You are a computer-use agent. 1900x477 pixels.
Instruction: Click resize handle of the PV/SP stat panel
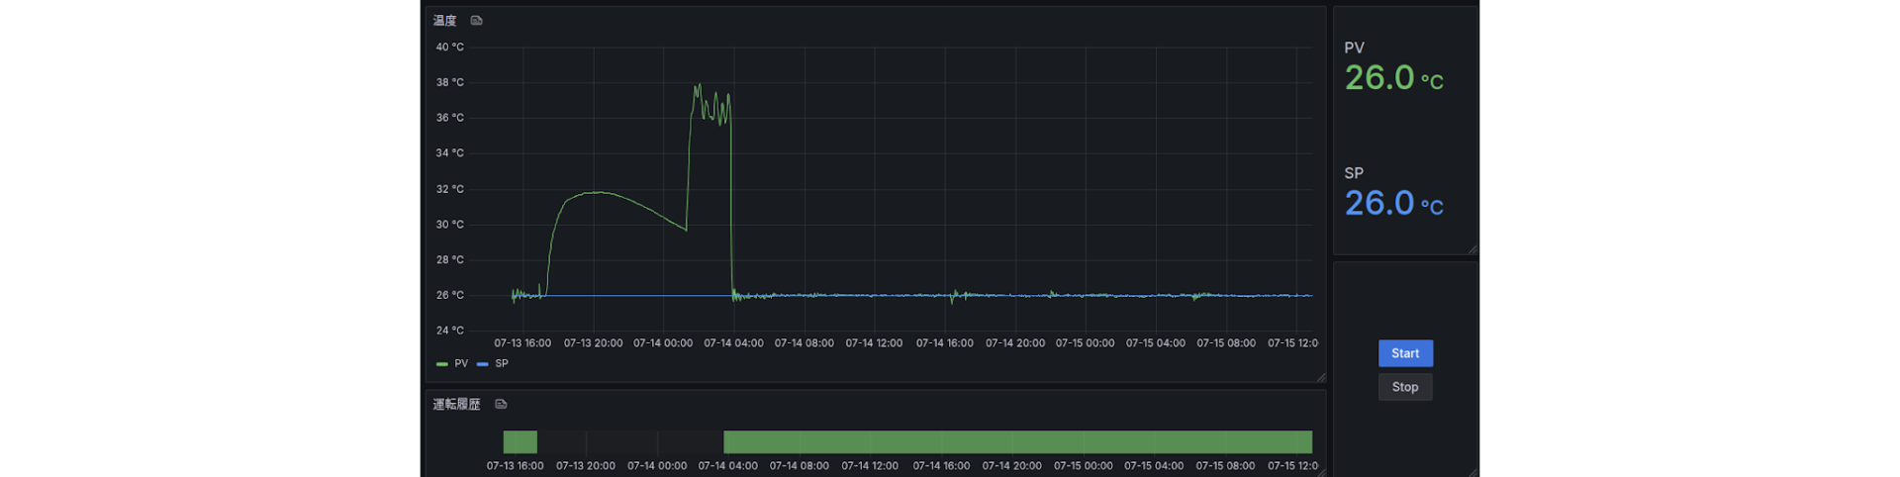(x=1472, y=249)
